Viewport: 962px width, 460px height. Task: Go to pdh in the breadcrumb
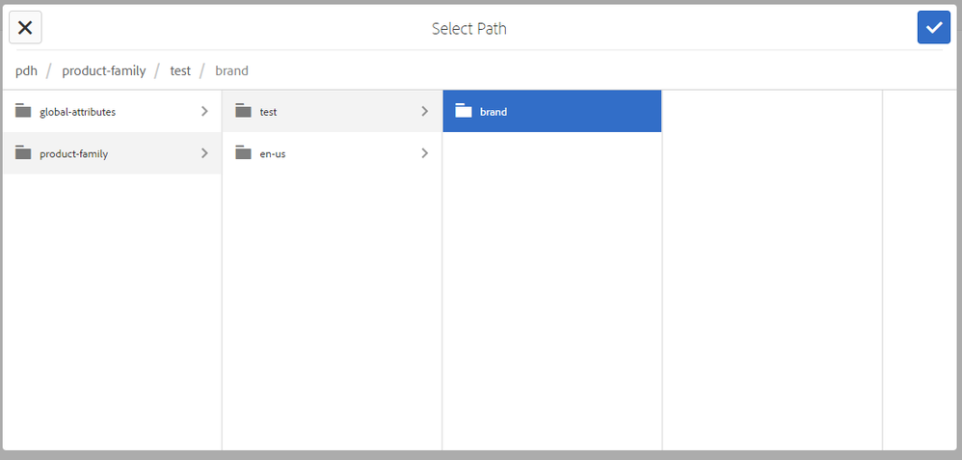coord(26,70)
